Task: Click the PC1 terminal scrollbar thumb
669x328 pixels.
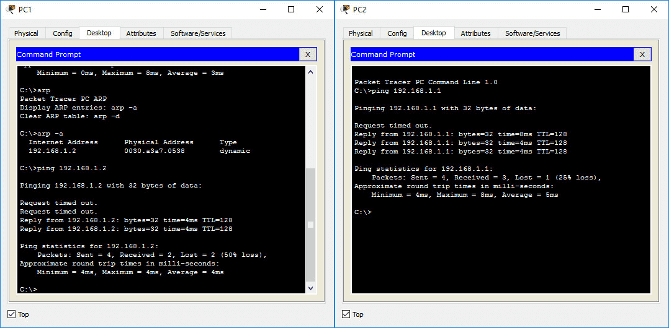Action: (x=310, y=224)
